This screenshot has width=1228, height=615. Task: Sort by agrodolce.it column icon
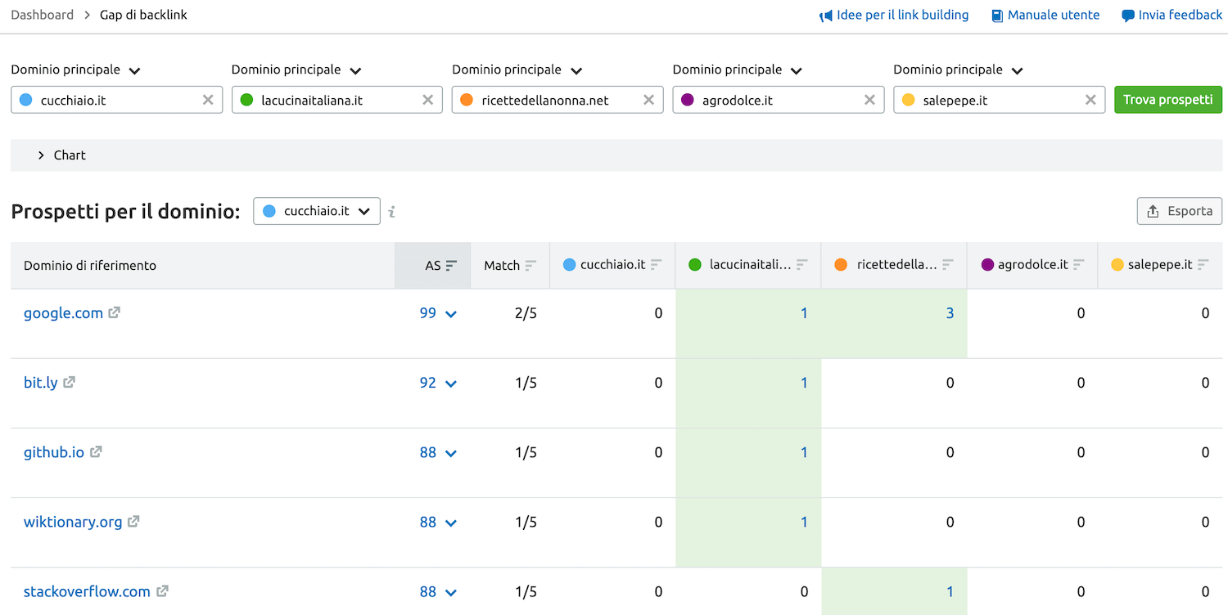pyautogui.click(x=1078, y=264)
